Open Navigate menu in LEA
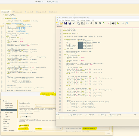This screenshot has width=139, height=136. point(67,20)
